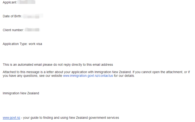
Task: Click 'New Zealand government services' footer text
Action: 94,118
